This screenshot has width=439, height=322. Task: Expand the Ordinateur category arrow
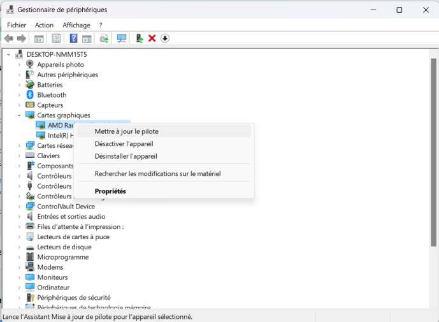(19, 288)
